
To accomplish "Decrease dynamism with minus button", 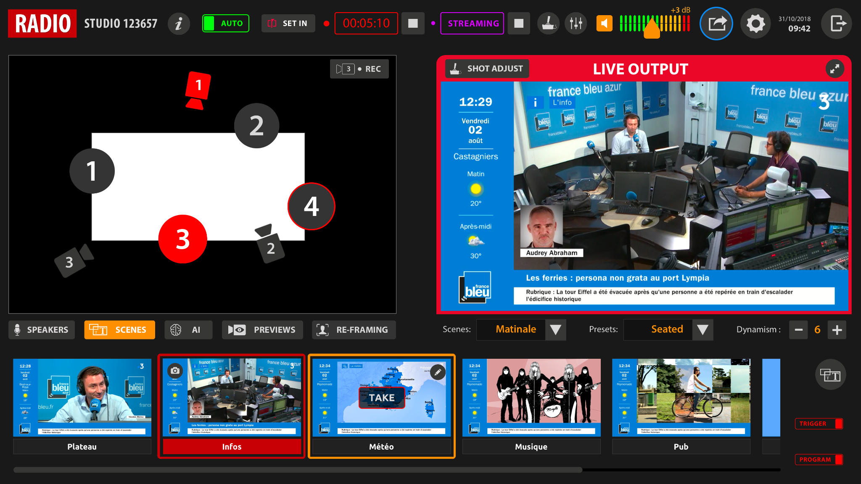I will point(798,330).
